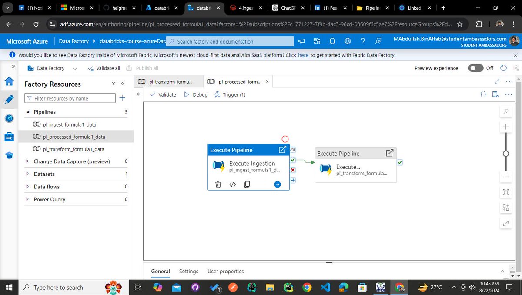Click Validate in pipeline toolbar
The height and width of the screenshot is (295, 522).
point(163,94)
